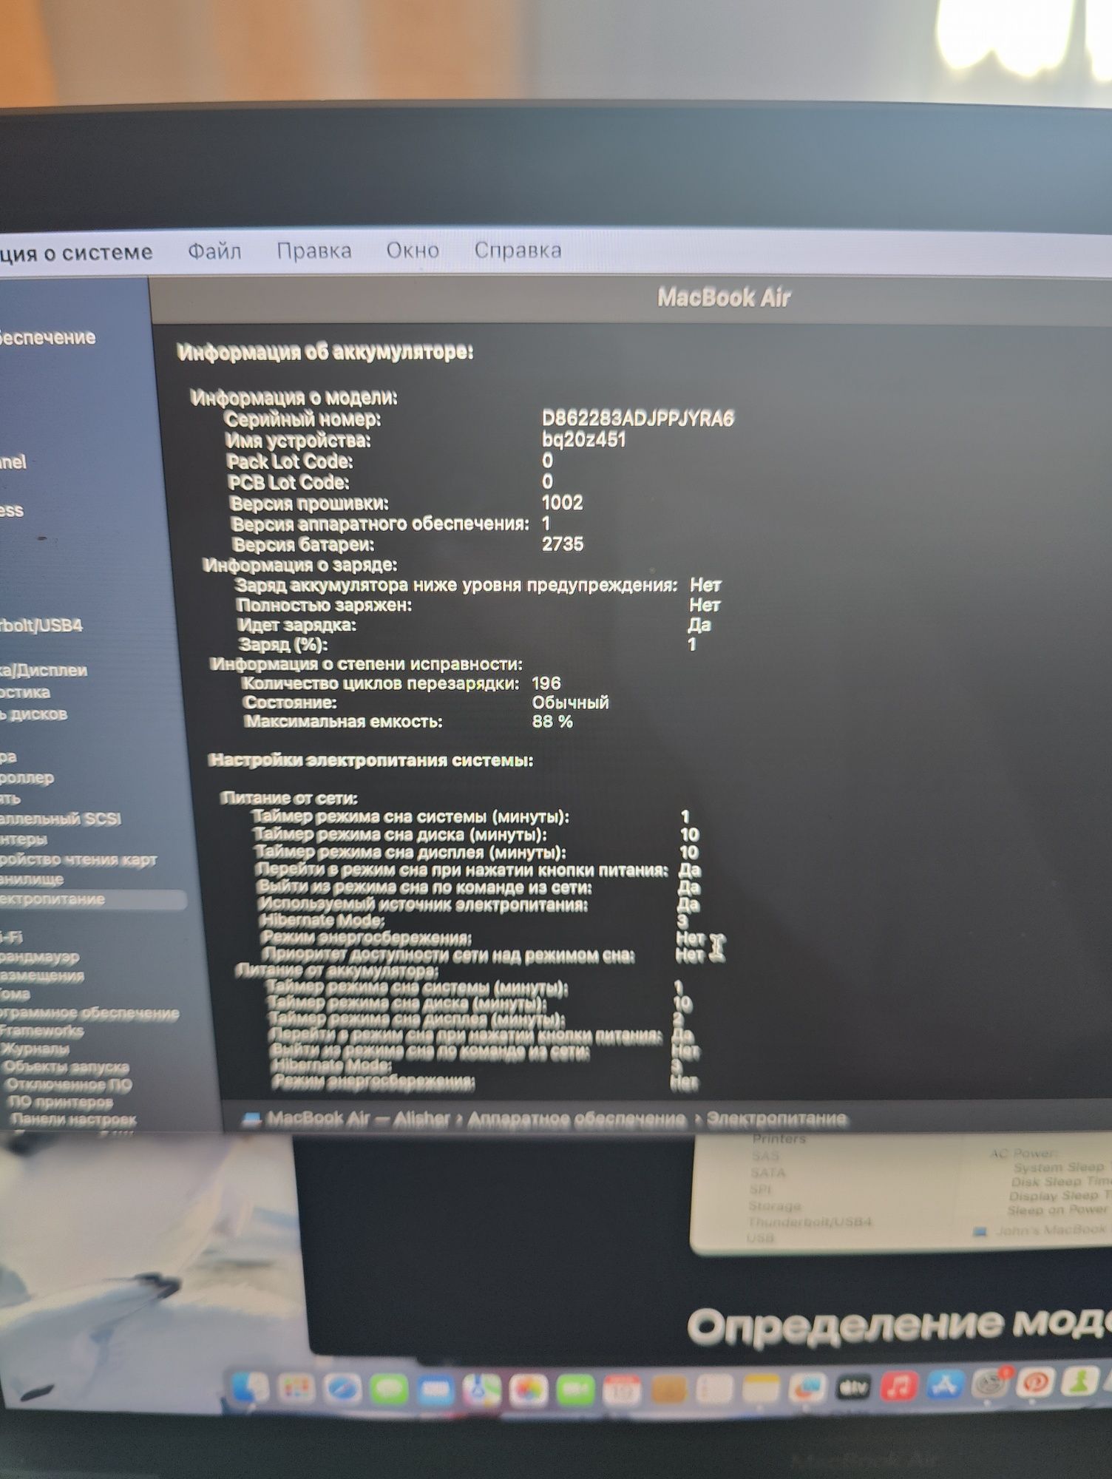
Task: Open System Settings from the Dock
Action: pyautogui.click(x=991, y=1384)
